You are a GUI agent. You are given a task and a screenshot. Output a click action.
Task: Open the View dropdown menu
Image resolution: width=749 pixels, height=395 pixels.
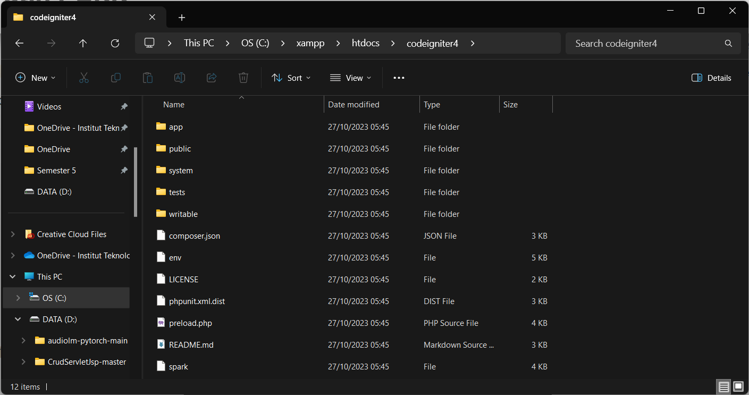pos(351,78)
